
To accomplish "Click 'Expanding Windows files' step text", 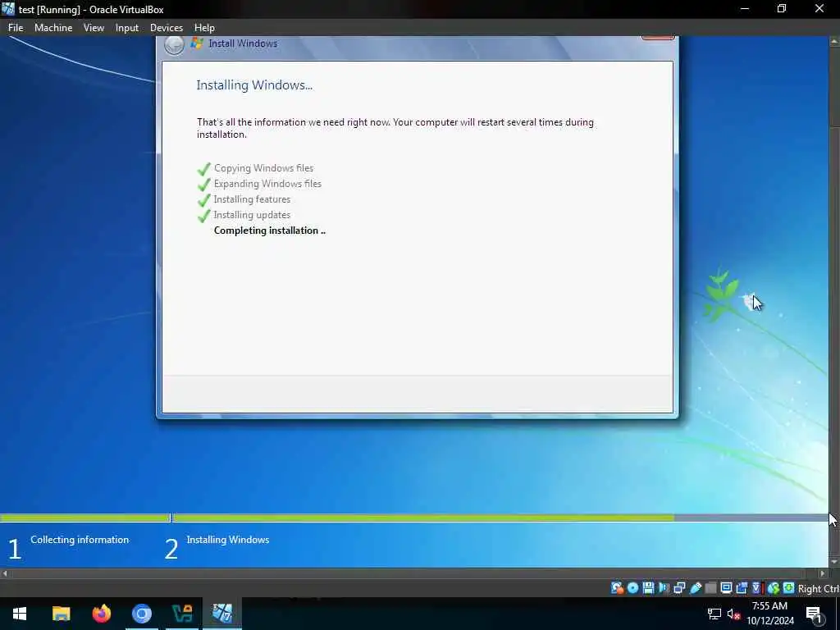I will (x=267, y=184).
